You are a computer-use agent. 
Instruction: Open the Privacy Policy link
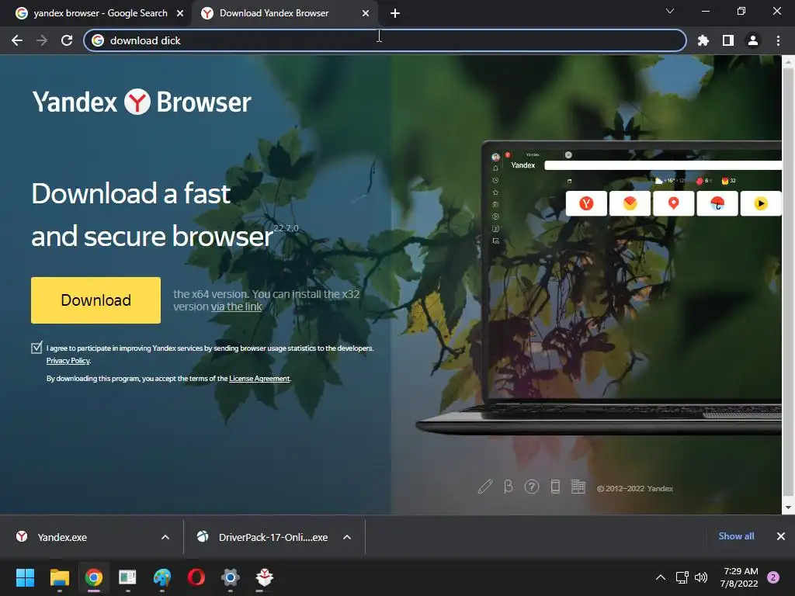coord(68,361)
